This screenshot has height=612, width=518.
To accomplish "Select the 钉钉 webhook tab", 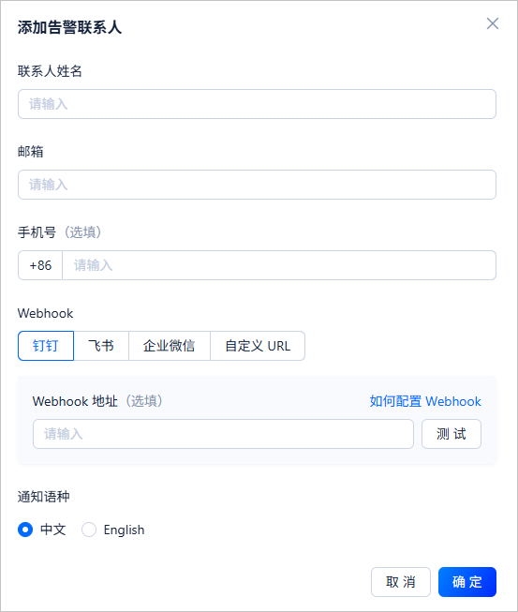I will [46, 346].
